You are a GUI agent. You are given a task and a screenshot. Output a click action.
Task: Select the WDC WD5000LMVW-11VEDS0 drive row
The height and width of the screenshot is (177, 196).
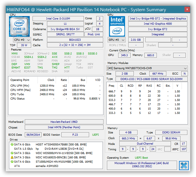[56, 153]
